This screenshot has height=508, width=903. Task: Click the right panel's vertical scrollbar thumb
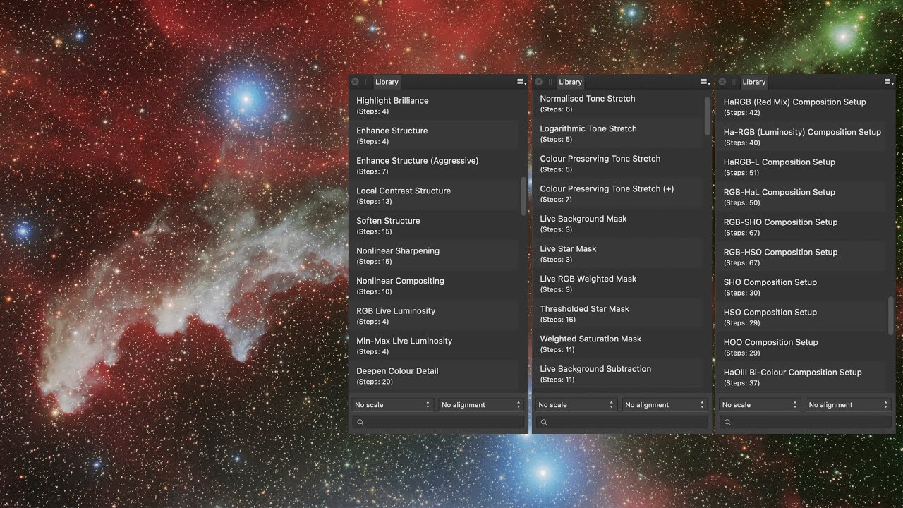[890, 315]
